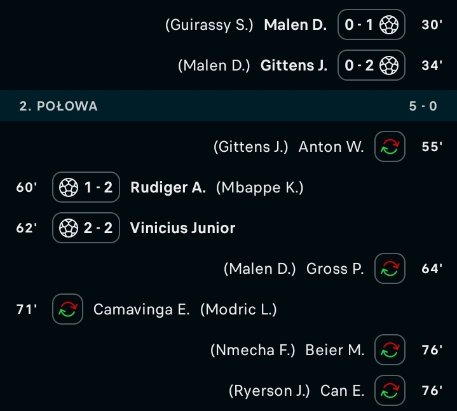Click the Mbappe K. assist name

point(260,187)
